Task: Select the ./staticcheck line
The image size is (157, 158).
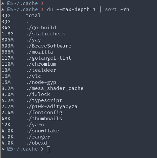Action: click(x=33, y=34)
